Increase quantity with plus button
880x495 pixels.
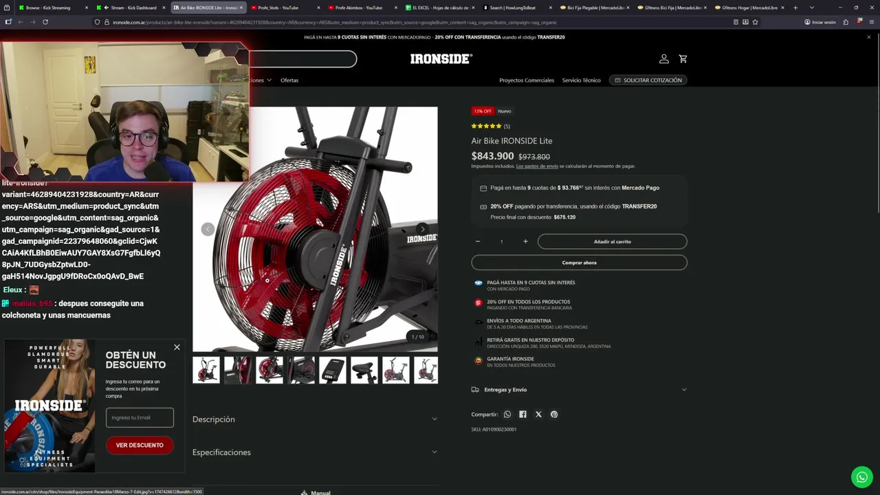[x=525, y=241]
